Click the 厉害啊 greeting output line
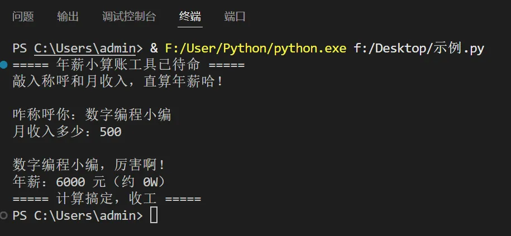The image size is (511, 236). point(89,165)
